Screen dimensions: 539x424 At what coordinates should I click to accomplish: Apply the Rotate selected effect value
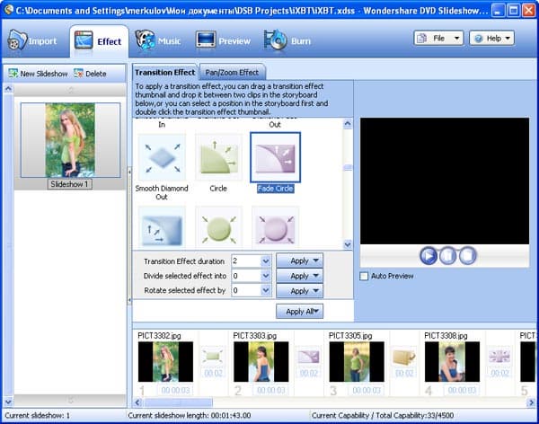(299, 291)
